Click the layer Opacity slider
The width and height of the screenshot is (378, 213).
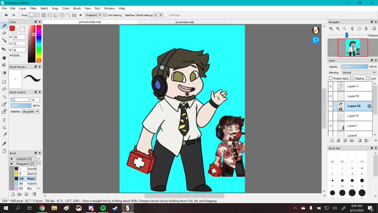(355, 67)
